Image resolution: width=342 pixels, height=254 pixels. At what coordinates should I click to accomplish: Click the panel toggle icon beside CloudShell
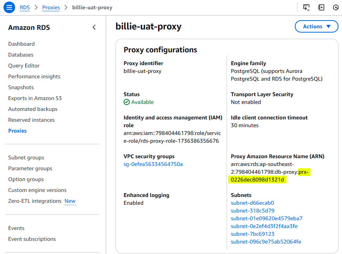click(321, 7)
